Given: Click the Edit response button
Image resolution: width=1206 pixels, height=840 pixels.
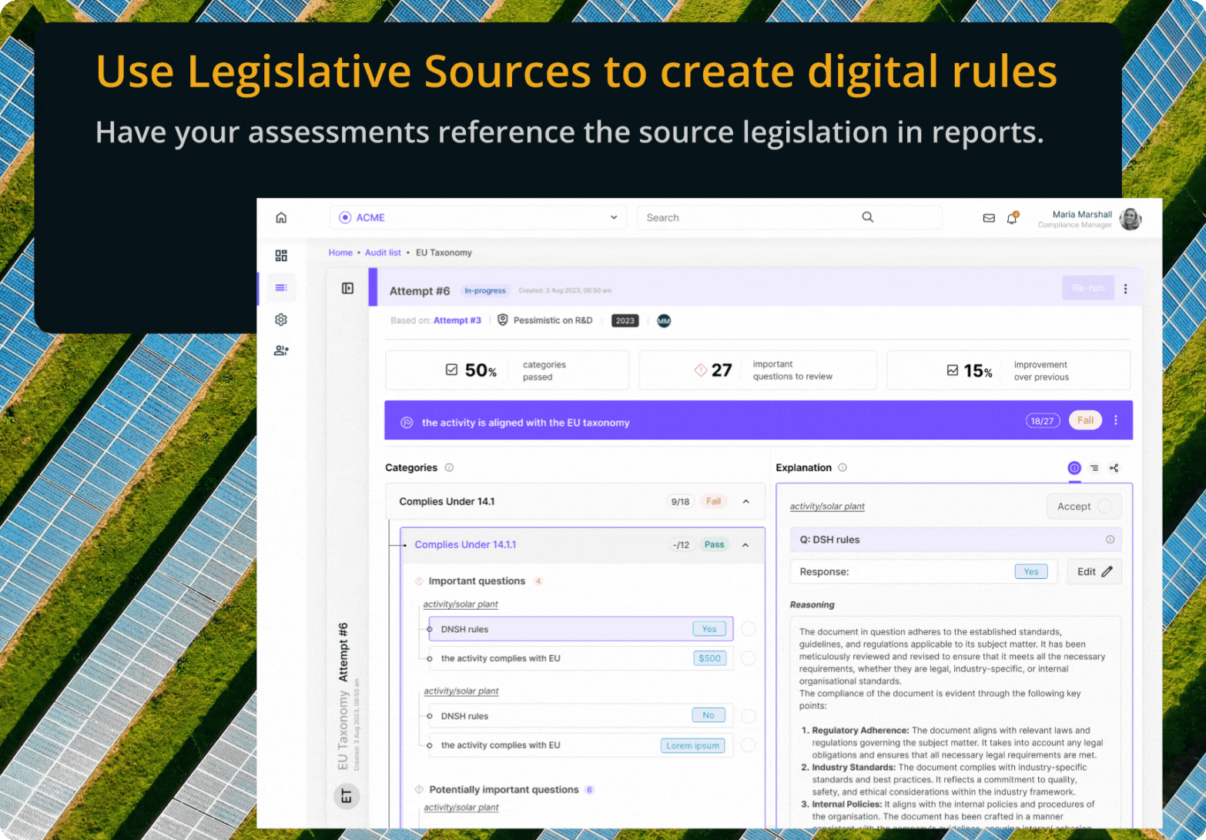Looking at the screenshot, I should [1094, 572].
